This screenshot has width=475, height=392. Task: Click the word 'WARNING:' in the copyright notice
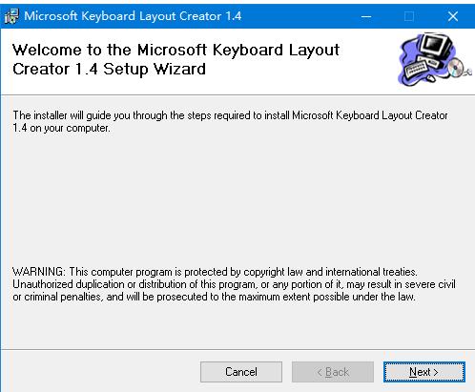[39, 272]
